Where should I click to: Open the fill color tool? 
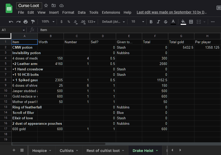(183, 22)
